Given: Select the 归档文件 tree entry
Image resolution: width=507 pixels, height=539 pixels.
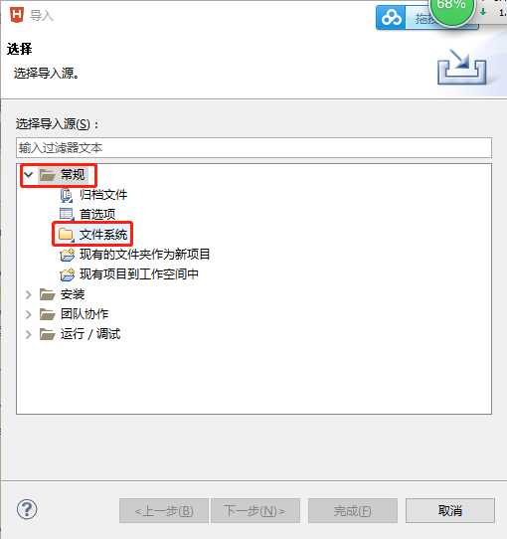Looking at the screenshot, I should coord(103,195).
